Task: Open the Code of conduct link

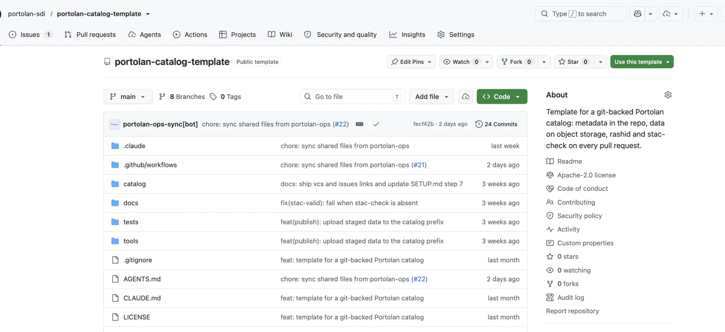Action: tap(577, 189)
